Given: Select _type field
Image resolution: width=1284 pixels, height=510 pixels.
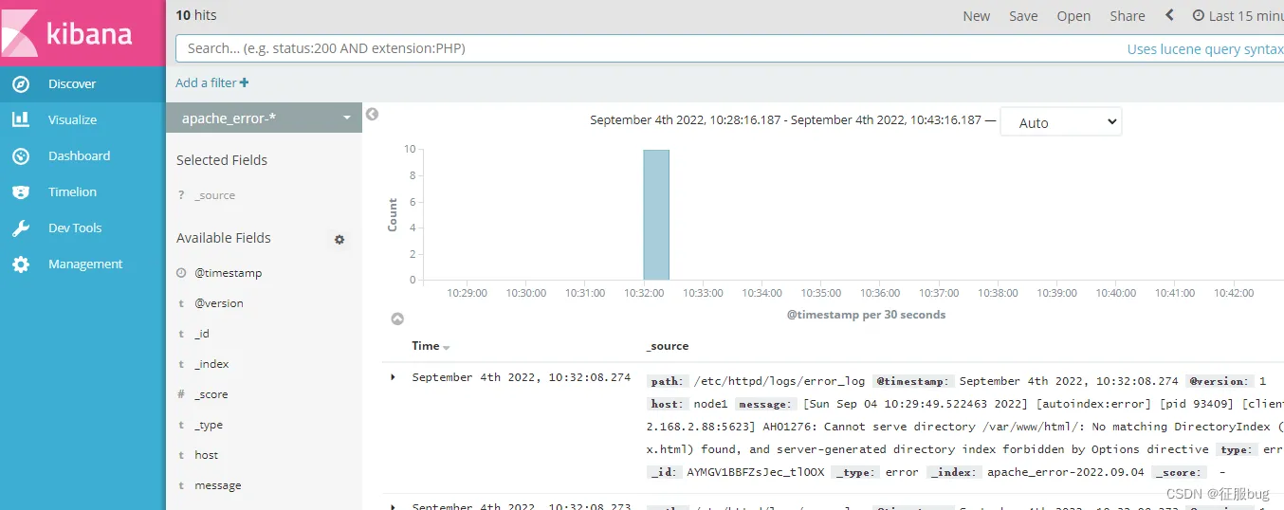Looking at the screenshot, I should [x=209, y=425].
